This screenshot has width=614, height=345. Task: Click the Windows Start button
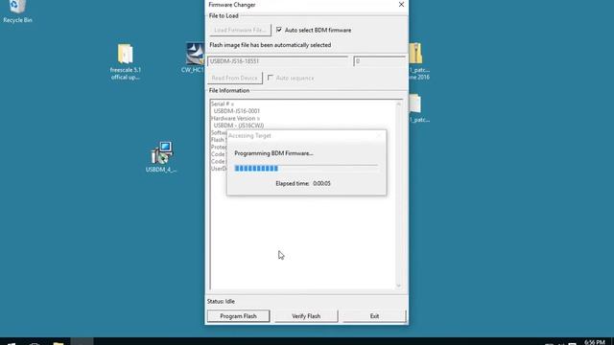[x=11, y=343]
